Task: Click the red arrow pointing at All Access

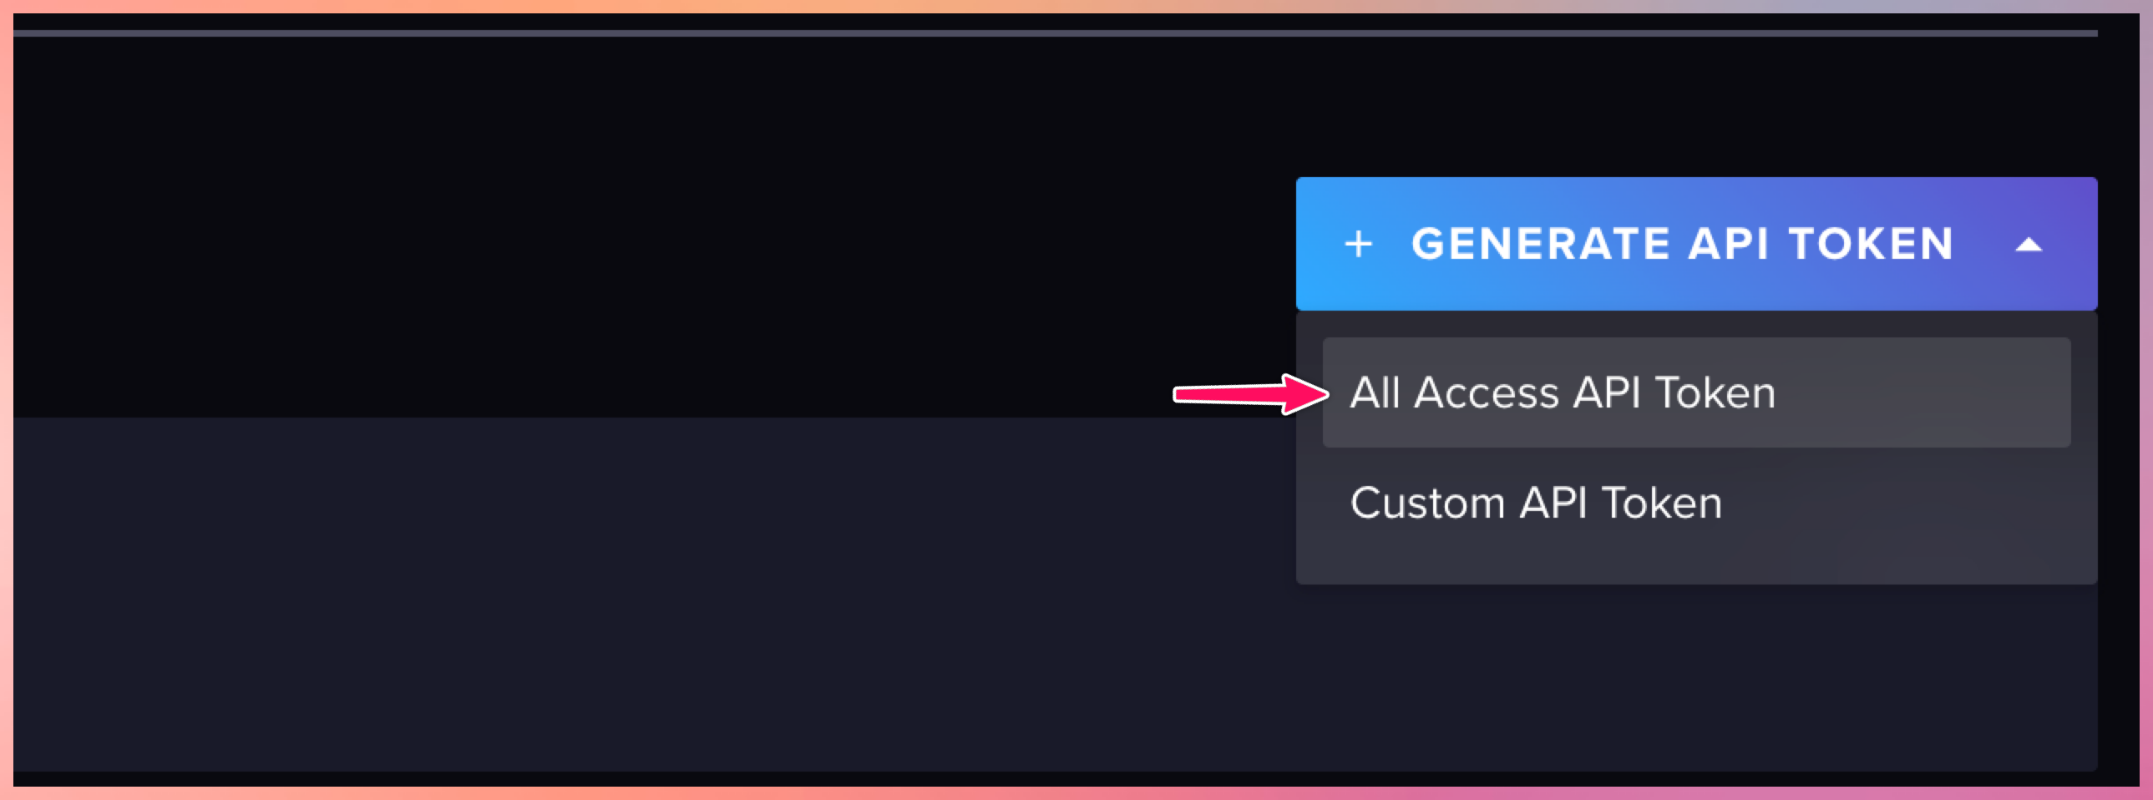Action: 1250,393
